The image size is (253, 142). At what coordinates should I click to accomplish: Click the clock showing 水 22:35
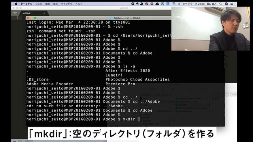click(x=200, y=4)
